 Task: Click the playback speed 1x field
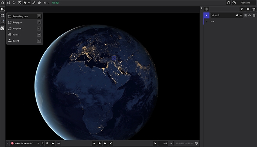tap(155, 143)
